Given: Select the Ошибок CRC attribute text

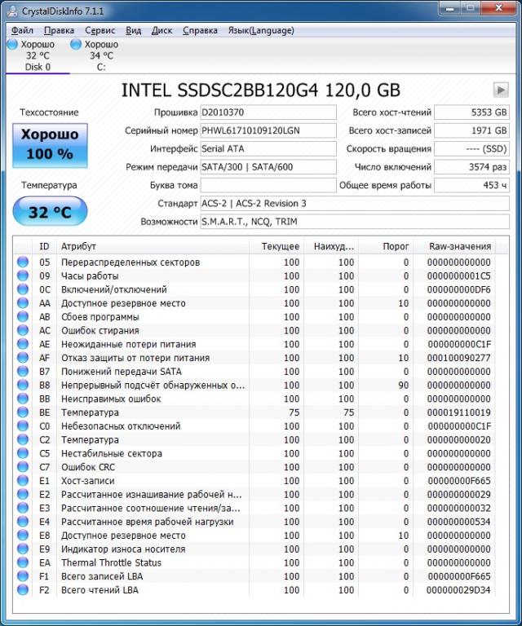Looking at the screenshot, I should pos(88,467).
